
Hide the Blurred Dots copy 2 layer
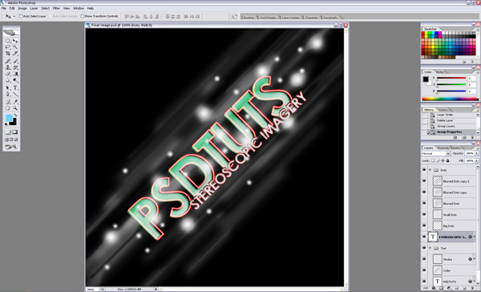pos(424,181)
